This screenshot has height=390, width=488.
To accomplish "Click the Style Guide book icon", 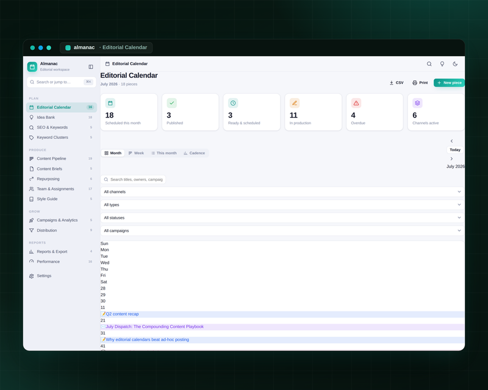I will (x=32, y=199).
